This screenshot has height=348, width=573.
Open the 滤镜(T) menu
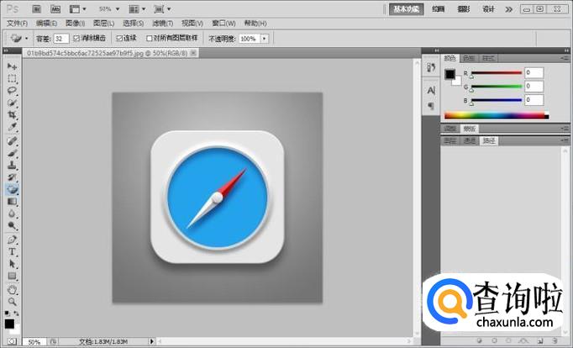(x=163, y=24)
